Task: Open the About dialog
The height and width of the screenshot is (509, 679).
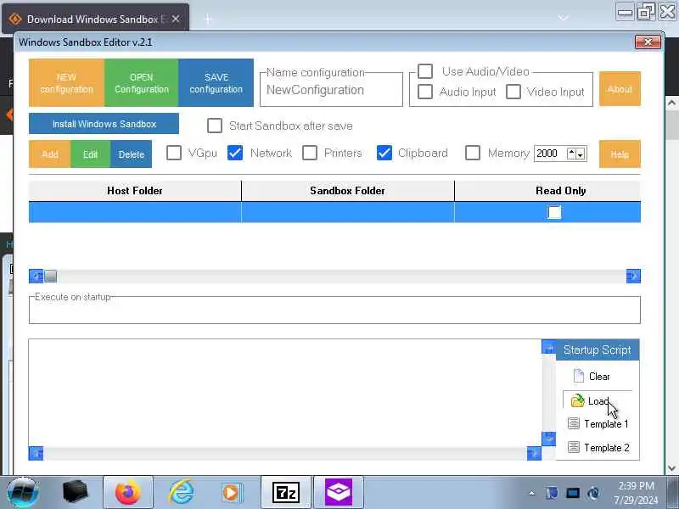Action: point(620,89)
